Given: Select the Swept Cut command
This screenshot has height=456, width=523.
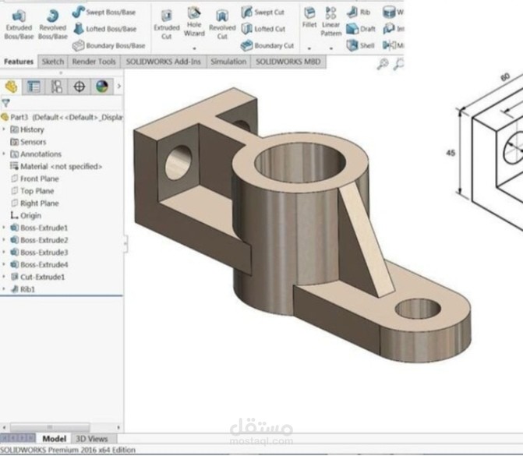Looking at the screenshot, I should (x=263, y=12).
